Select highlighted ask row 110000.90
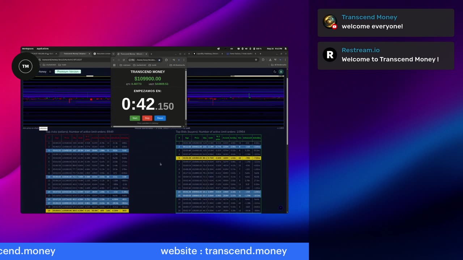Viewport: 463px width, 260px height. [x=87, y=211]
